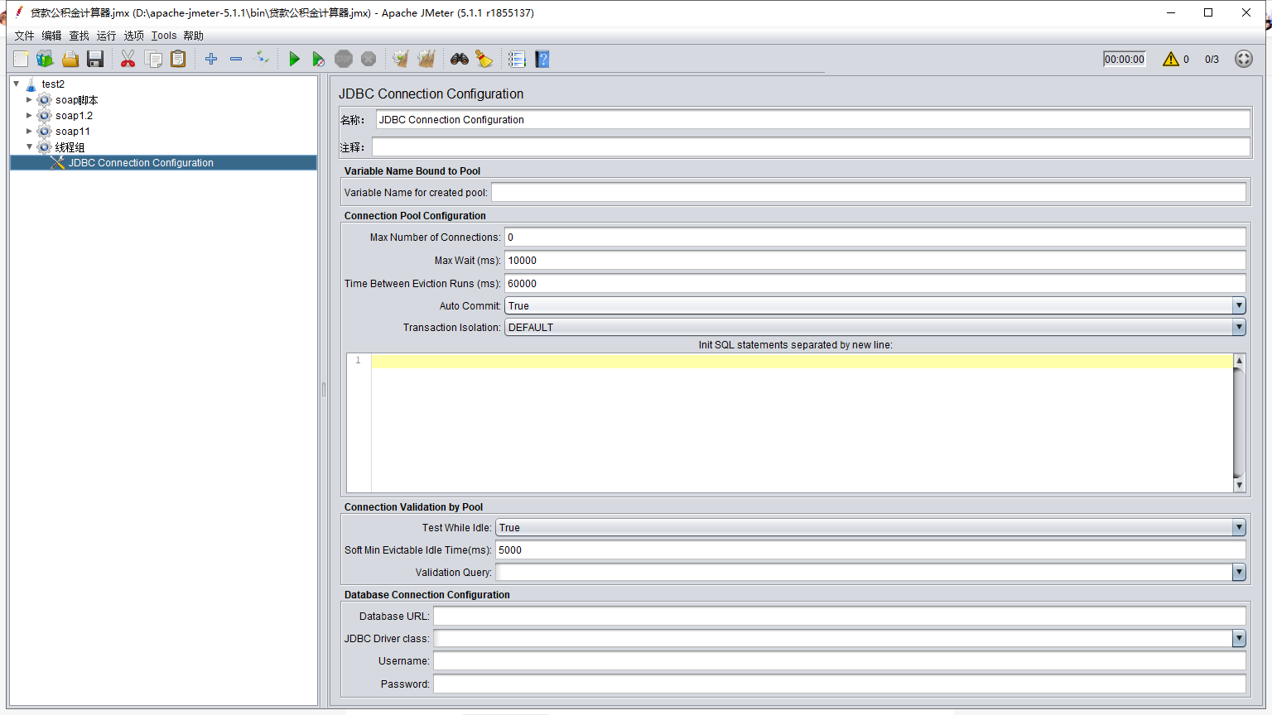Expand the soap1.2 node arrow
This screenshot has height=715, width=1272.
click(29, 115)
